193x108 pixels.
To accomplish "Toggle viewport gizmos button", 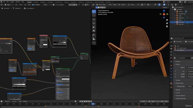I will [159, 5].
